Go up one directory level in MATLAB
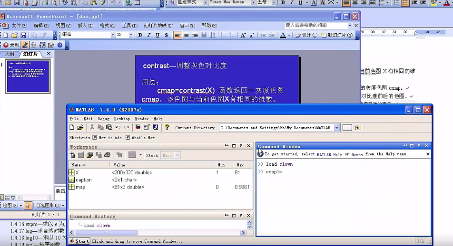 point(358,127)
